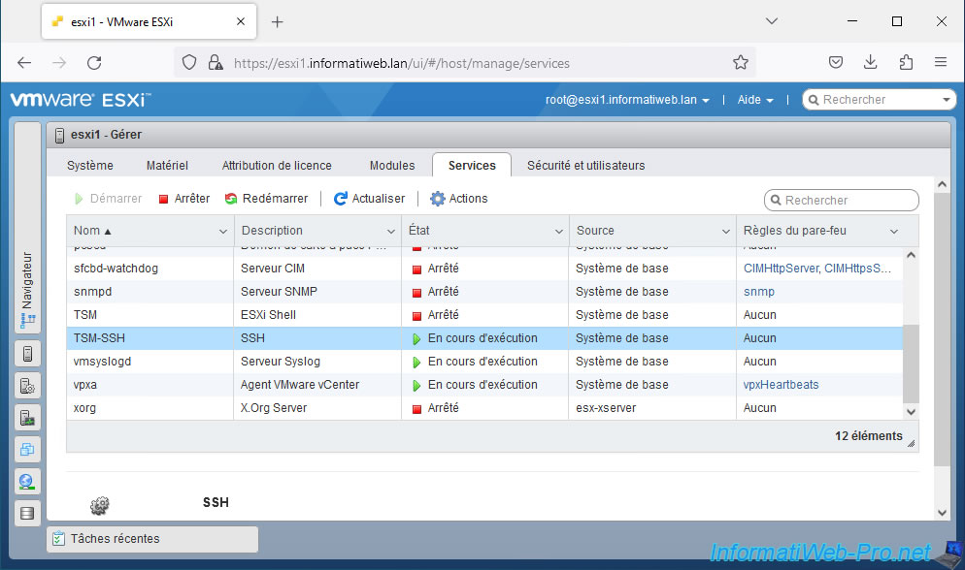Show site security padlock information

coord(216,63)
